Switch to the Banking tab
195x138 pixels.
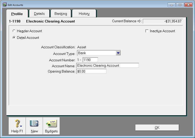point(61,14)
